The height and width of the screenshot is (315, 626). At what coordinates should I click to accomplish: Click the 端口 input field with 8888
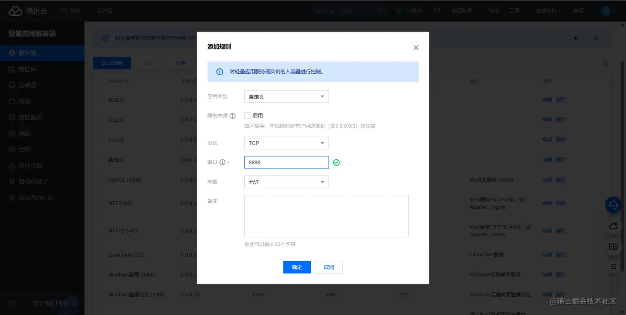(287, 162)
